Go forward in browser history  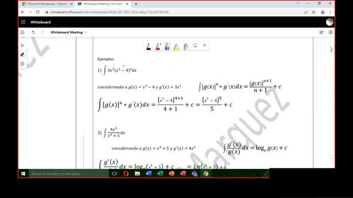click(30, 12)
